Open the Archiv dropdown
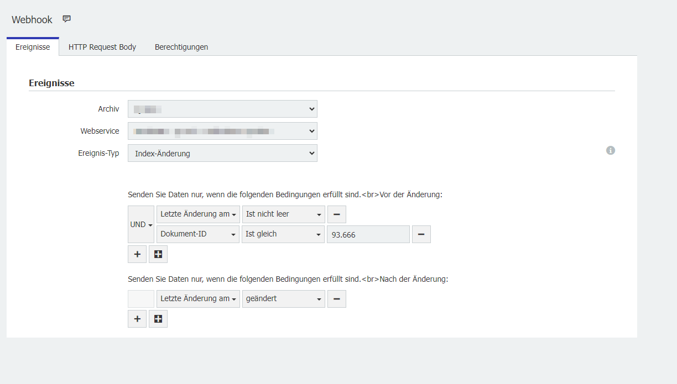The width and height of the screenshot is (677, 384). [x=222, y=109]
